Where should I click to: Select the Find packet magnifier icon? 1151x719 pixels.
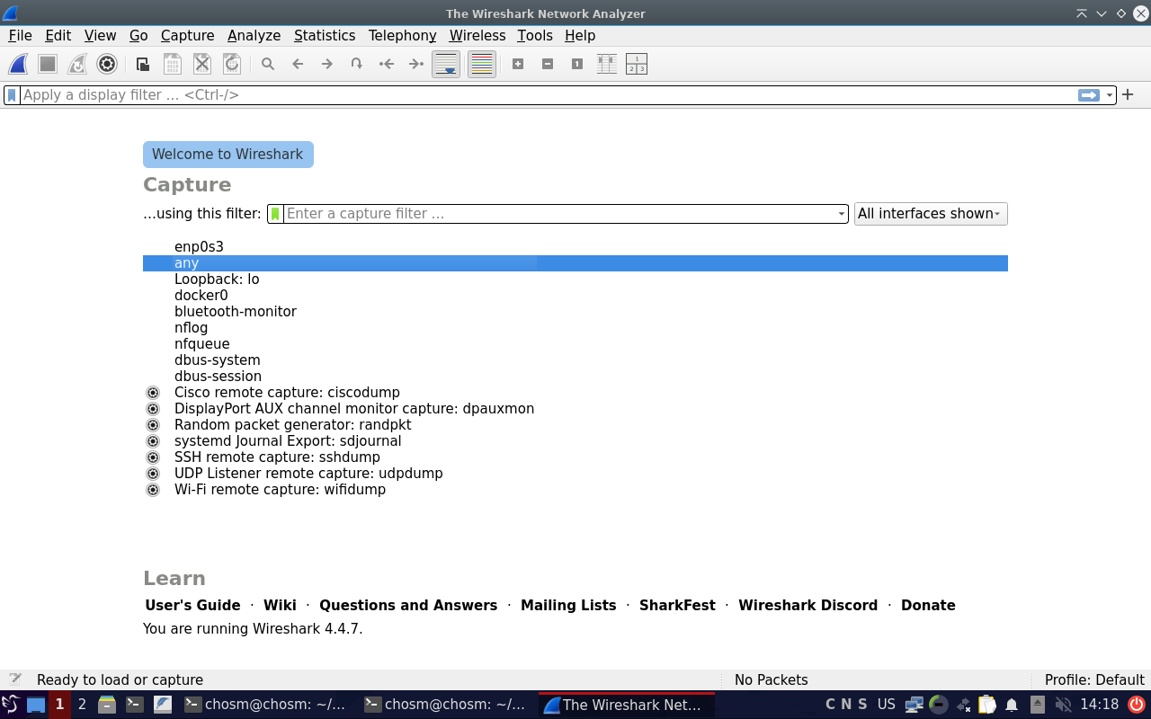tap(267, 64)
